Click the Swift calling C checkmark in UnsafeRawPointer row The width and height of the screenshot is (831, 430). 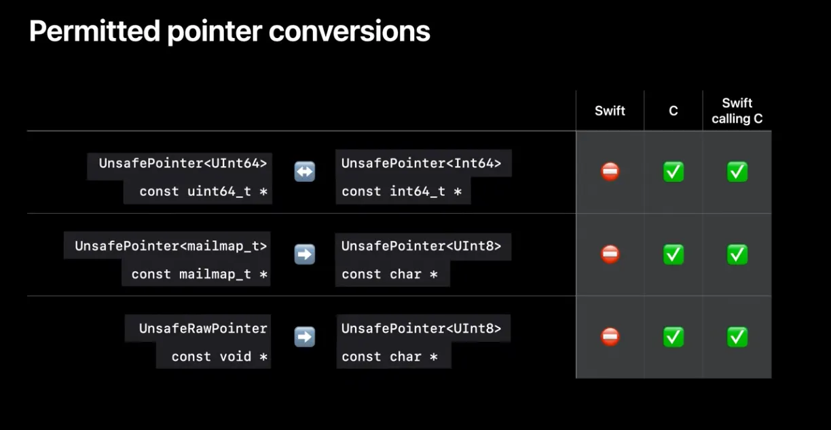pyautogui.click(x=737, y=336)
